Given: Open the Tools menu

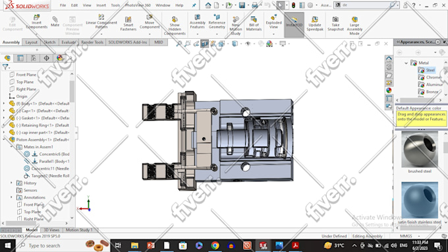Looking at the screenshot, I should point(115,5).
